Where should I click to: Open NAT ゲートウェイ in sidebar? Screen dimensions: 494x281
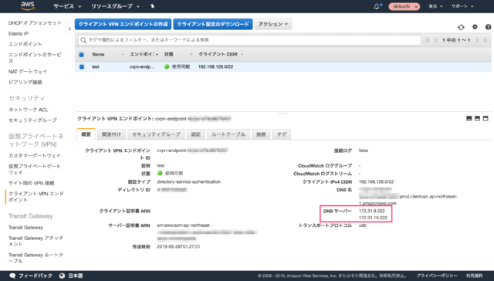(x=28, y=72)
